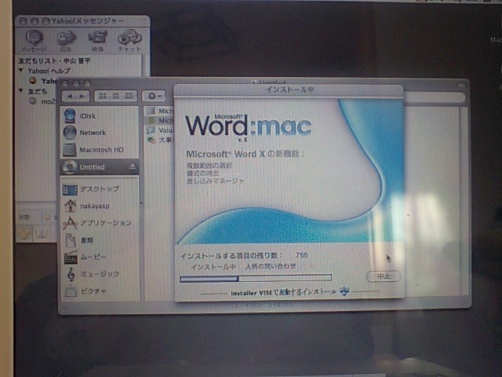Click the Finder toolbar toggle pill button
This screenshot has width=502, height=377.
click(461, 85)
